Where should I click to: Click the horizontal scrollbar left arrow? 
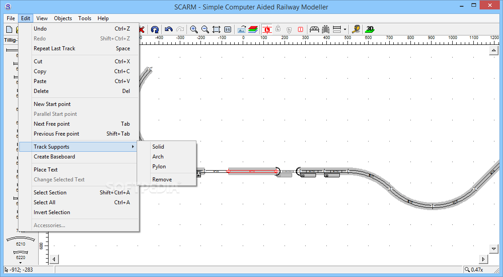(54, 259)
